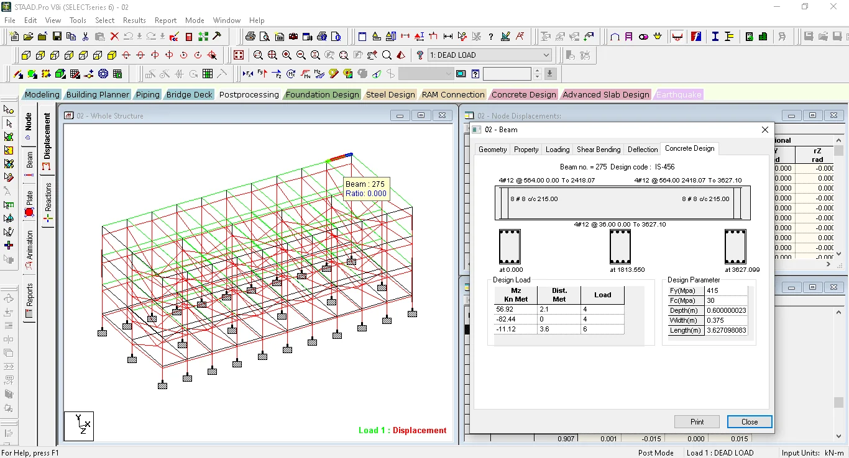849x458 pixels.
Task: Open the disabled dropdown in the third toolbar
Action: click(426, 74)
